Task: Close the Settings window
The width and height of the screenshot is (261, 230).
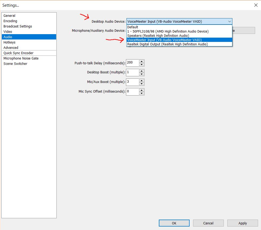Action: point(256,5)
